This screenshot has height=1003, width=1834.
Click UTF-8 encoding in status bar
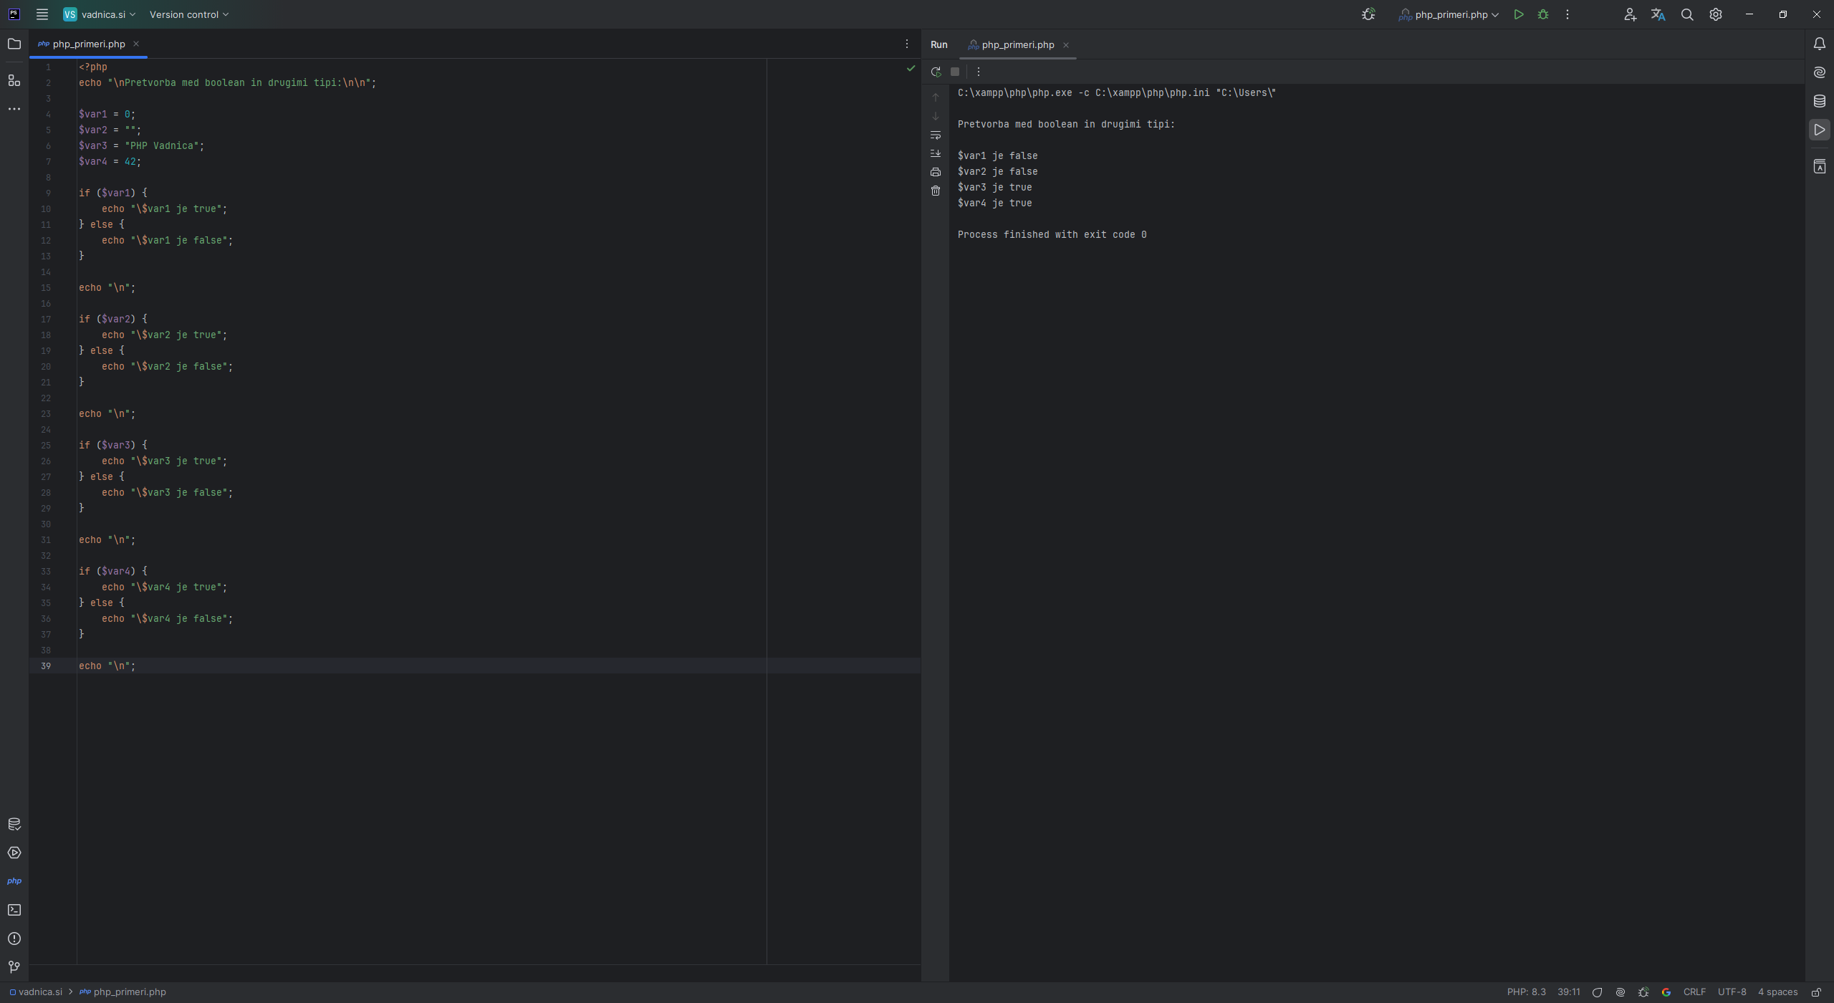[x=1732, y=992]
